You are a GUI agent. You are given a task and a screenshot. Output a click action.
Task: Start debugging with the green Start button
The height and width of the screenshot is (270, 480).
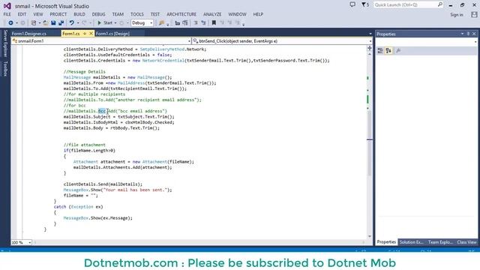[105, 23]
